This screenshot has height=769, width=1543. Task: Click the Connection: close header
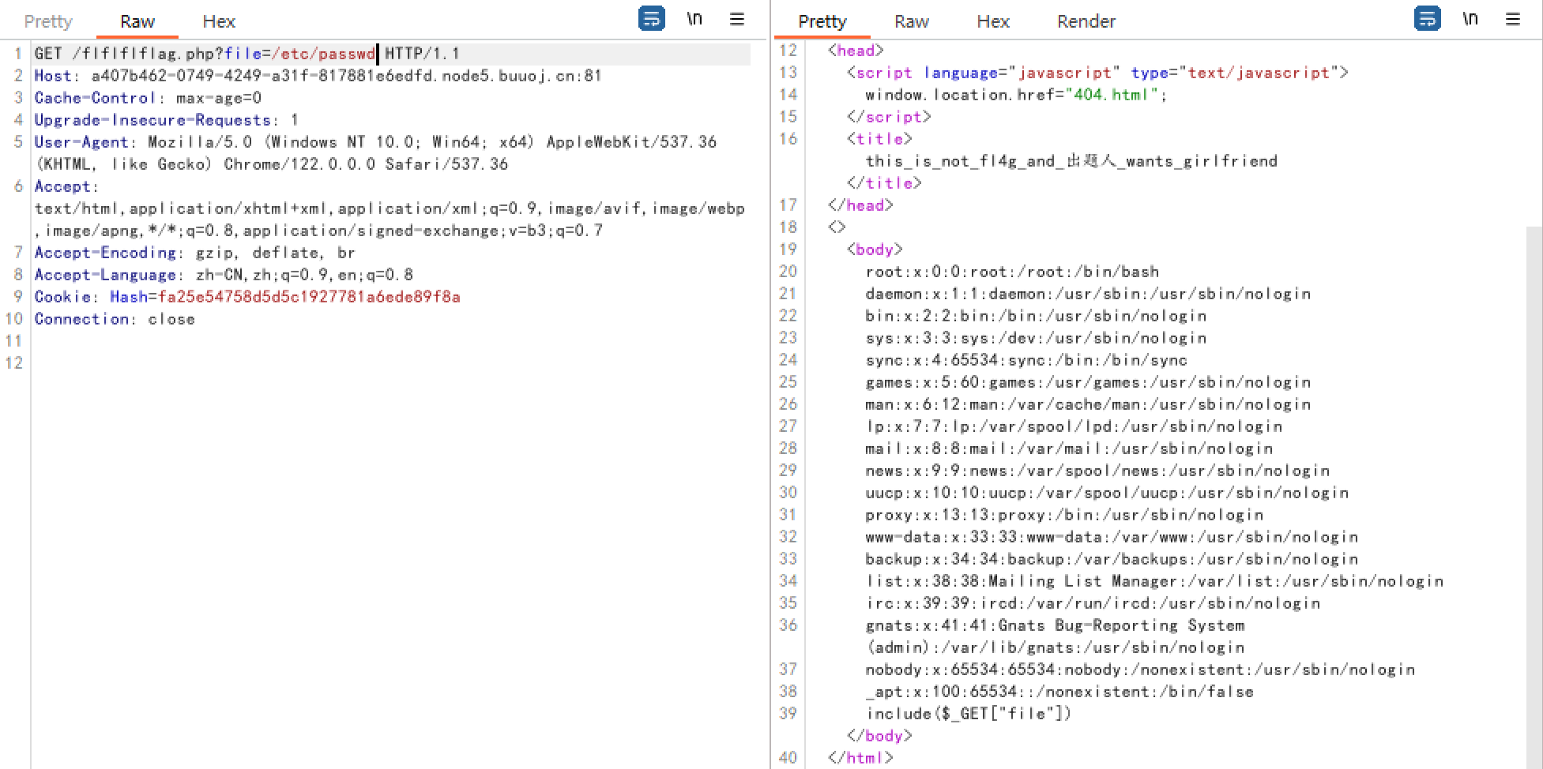(115, 319)
